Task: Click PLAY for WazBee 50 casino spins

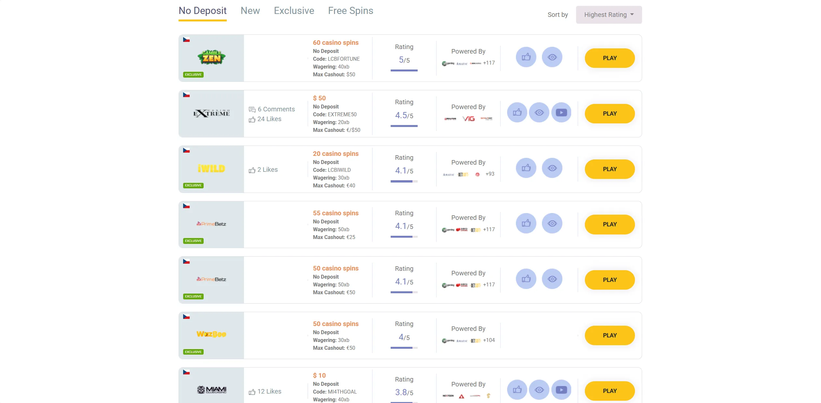Action: pyautogui.click(x=610, y=335)
